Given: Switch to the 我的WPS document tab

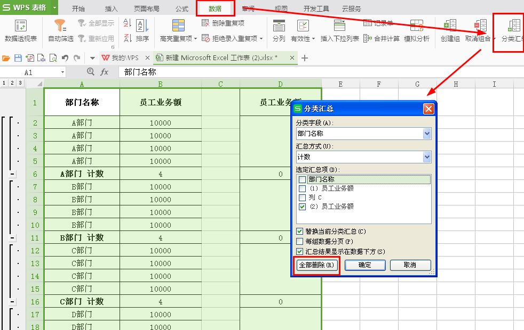Looking at the screenshot, I should [125, 57].
